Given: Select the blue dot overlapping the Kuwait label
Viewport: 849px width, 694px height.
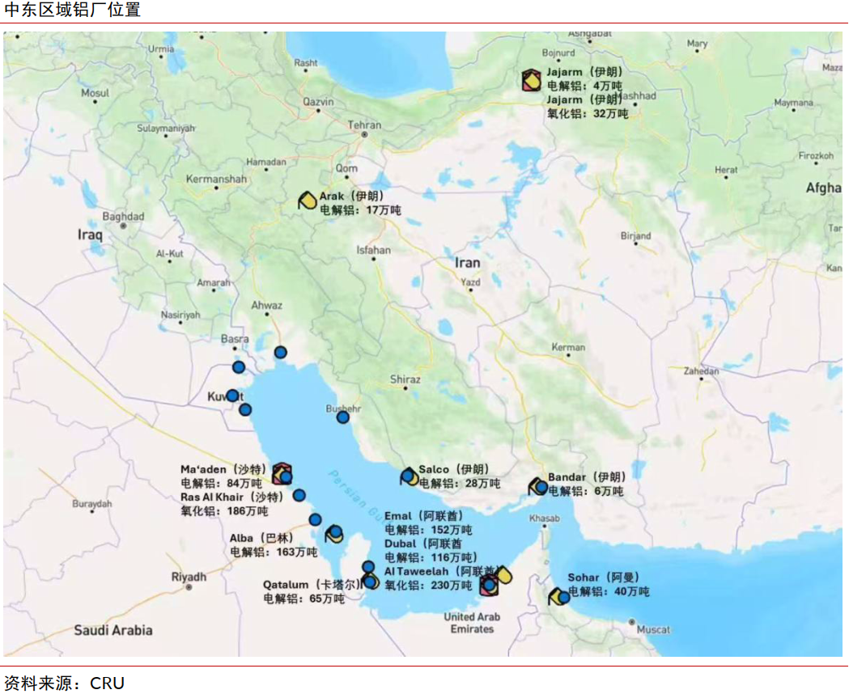Looking at the screenshot, I should pyautogui.click(x=232, y=396).
